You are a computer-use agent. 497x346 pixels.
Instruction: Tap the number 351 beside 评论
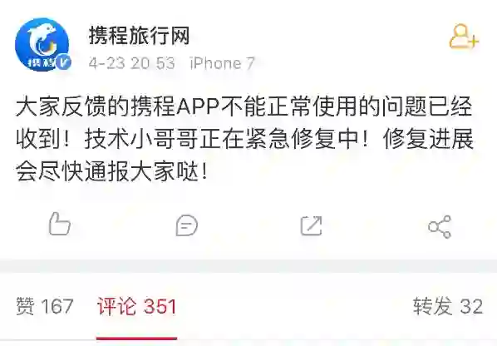pos(160,307)
